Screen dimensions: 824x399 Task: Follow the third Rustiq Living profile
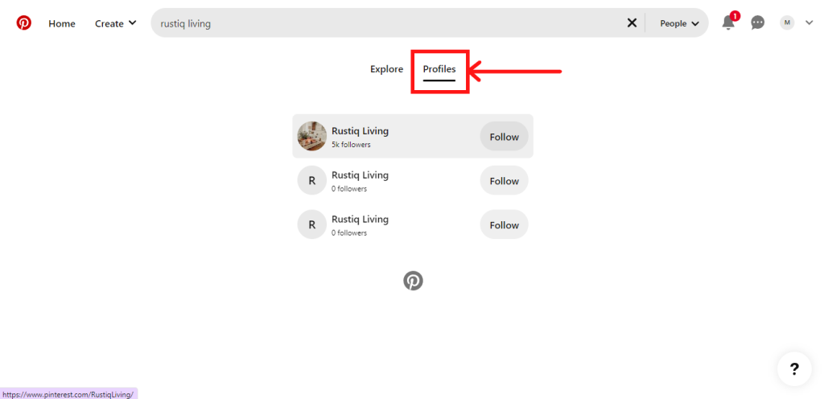(x=504, y=225)
